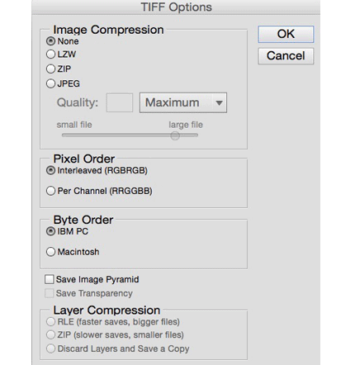Viewport: 355px width, 365px height.
Task: Cancel the TIFF Options dialog
Action: pos(286,56)
